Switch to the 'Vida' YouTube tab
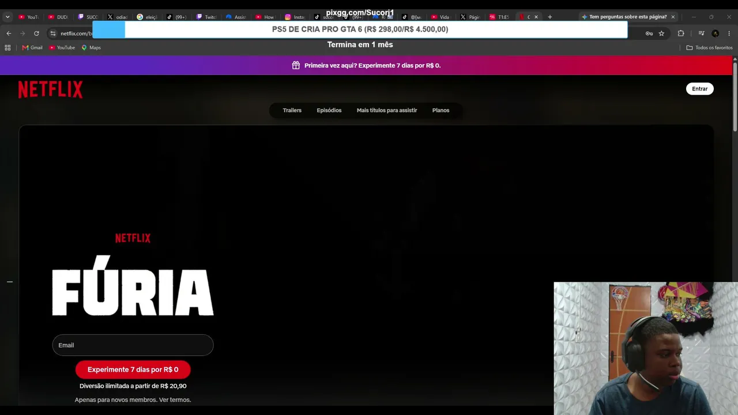The width and height of the screenshot is (738, 415). (x=441, y=17)
